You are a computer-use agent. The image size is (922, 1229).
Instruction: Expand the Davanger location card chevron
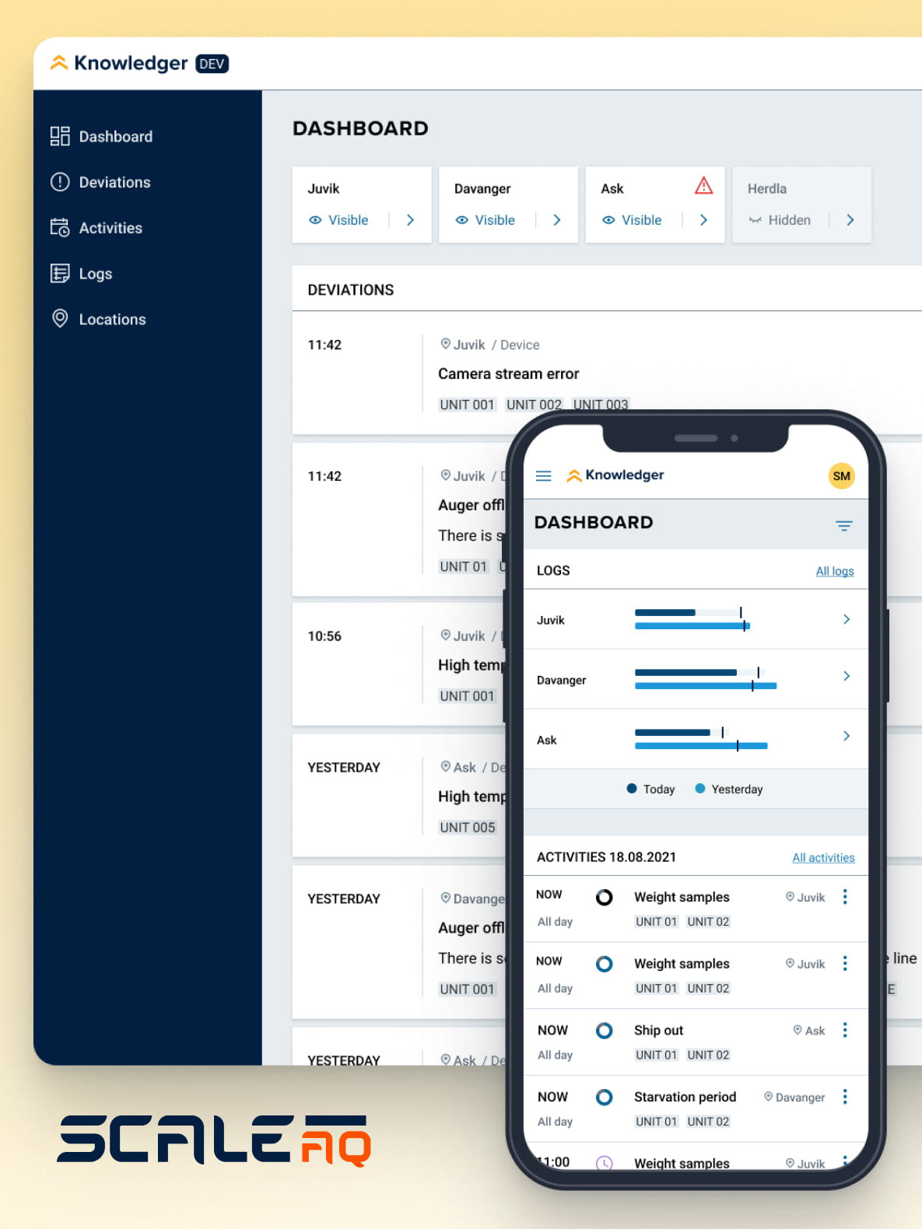[x=557, y=220]
